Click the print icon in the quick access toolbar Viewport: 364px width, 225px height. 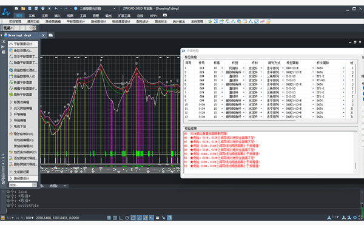[42, 8]
